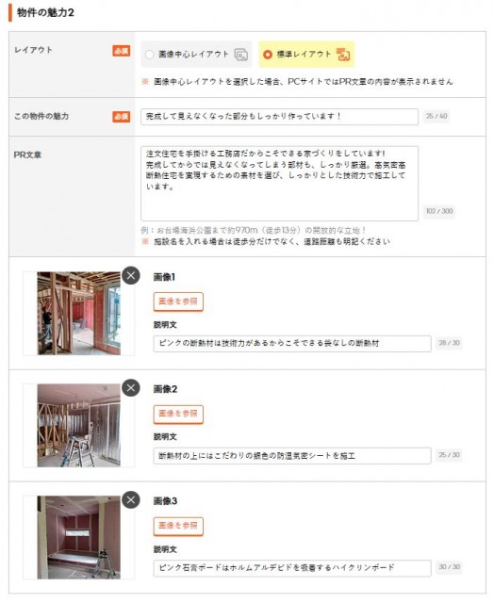Edit the 画像2 説明文 field
494x603 pixels.
(x=292, y=456)
